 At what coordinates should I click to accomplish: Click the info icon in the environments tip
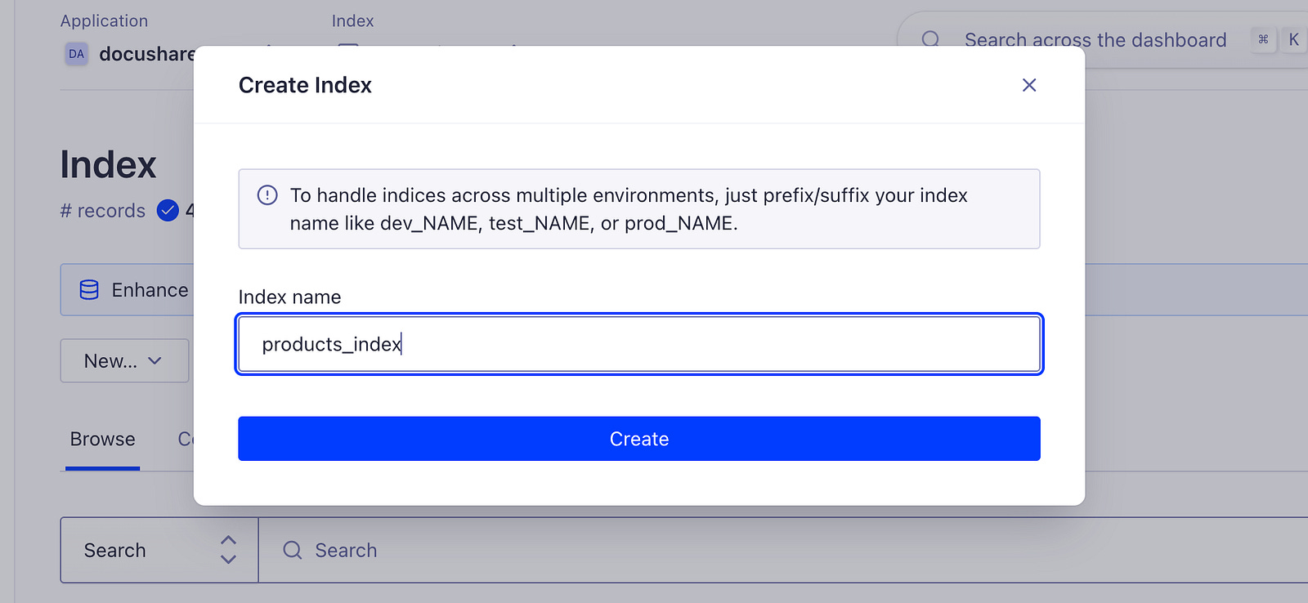coord(267,195)
